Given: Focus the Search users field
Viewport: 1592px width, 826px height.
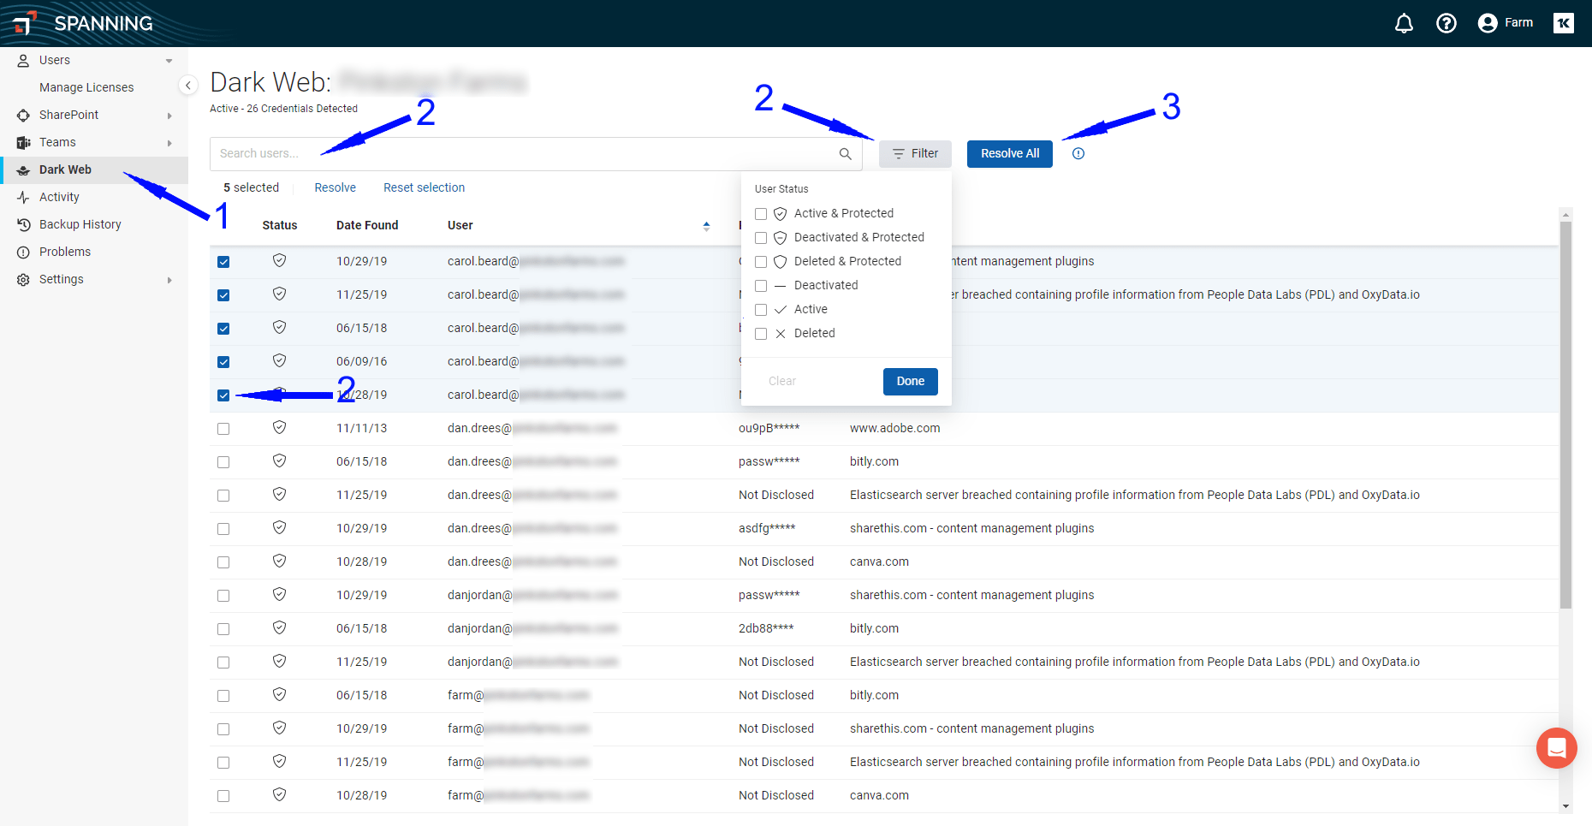Looking at the screenshot, I should tap(536, 154).
